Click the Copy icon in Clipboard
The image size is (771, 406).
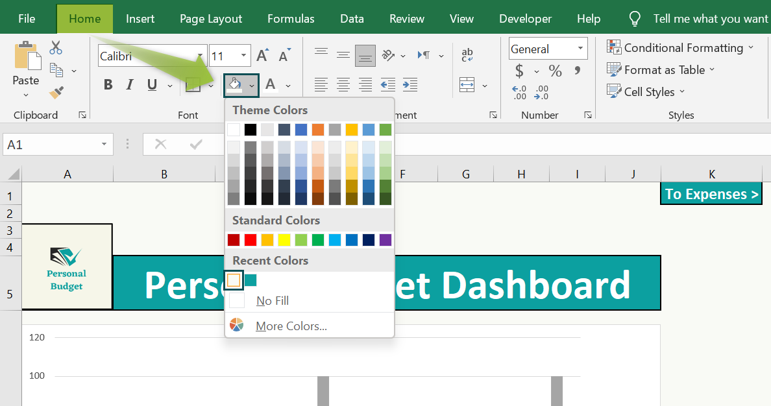click(56, 71)
